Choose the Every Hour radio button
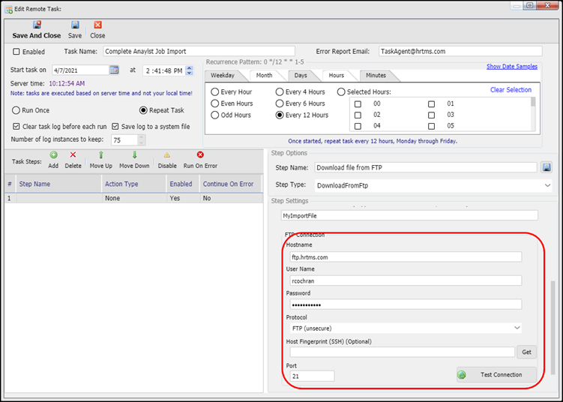This screenshot has width=563, height=402. [214, 92]
